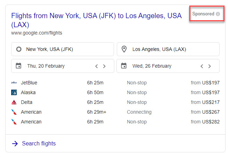Viewport: 228px width, 159px height.
Task: Select the Thu, 20 February departure date
Action: [46, 66]
